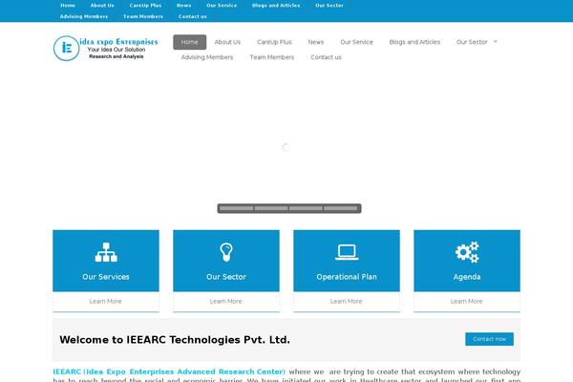Go to Our Service in main navigation
The width and height of the screenshot is (573, 382).
(x=356, y=42)
